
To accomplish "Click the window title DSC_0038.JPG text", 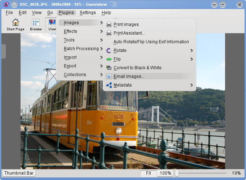I will coord(34,4).
